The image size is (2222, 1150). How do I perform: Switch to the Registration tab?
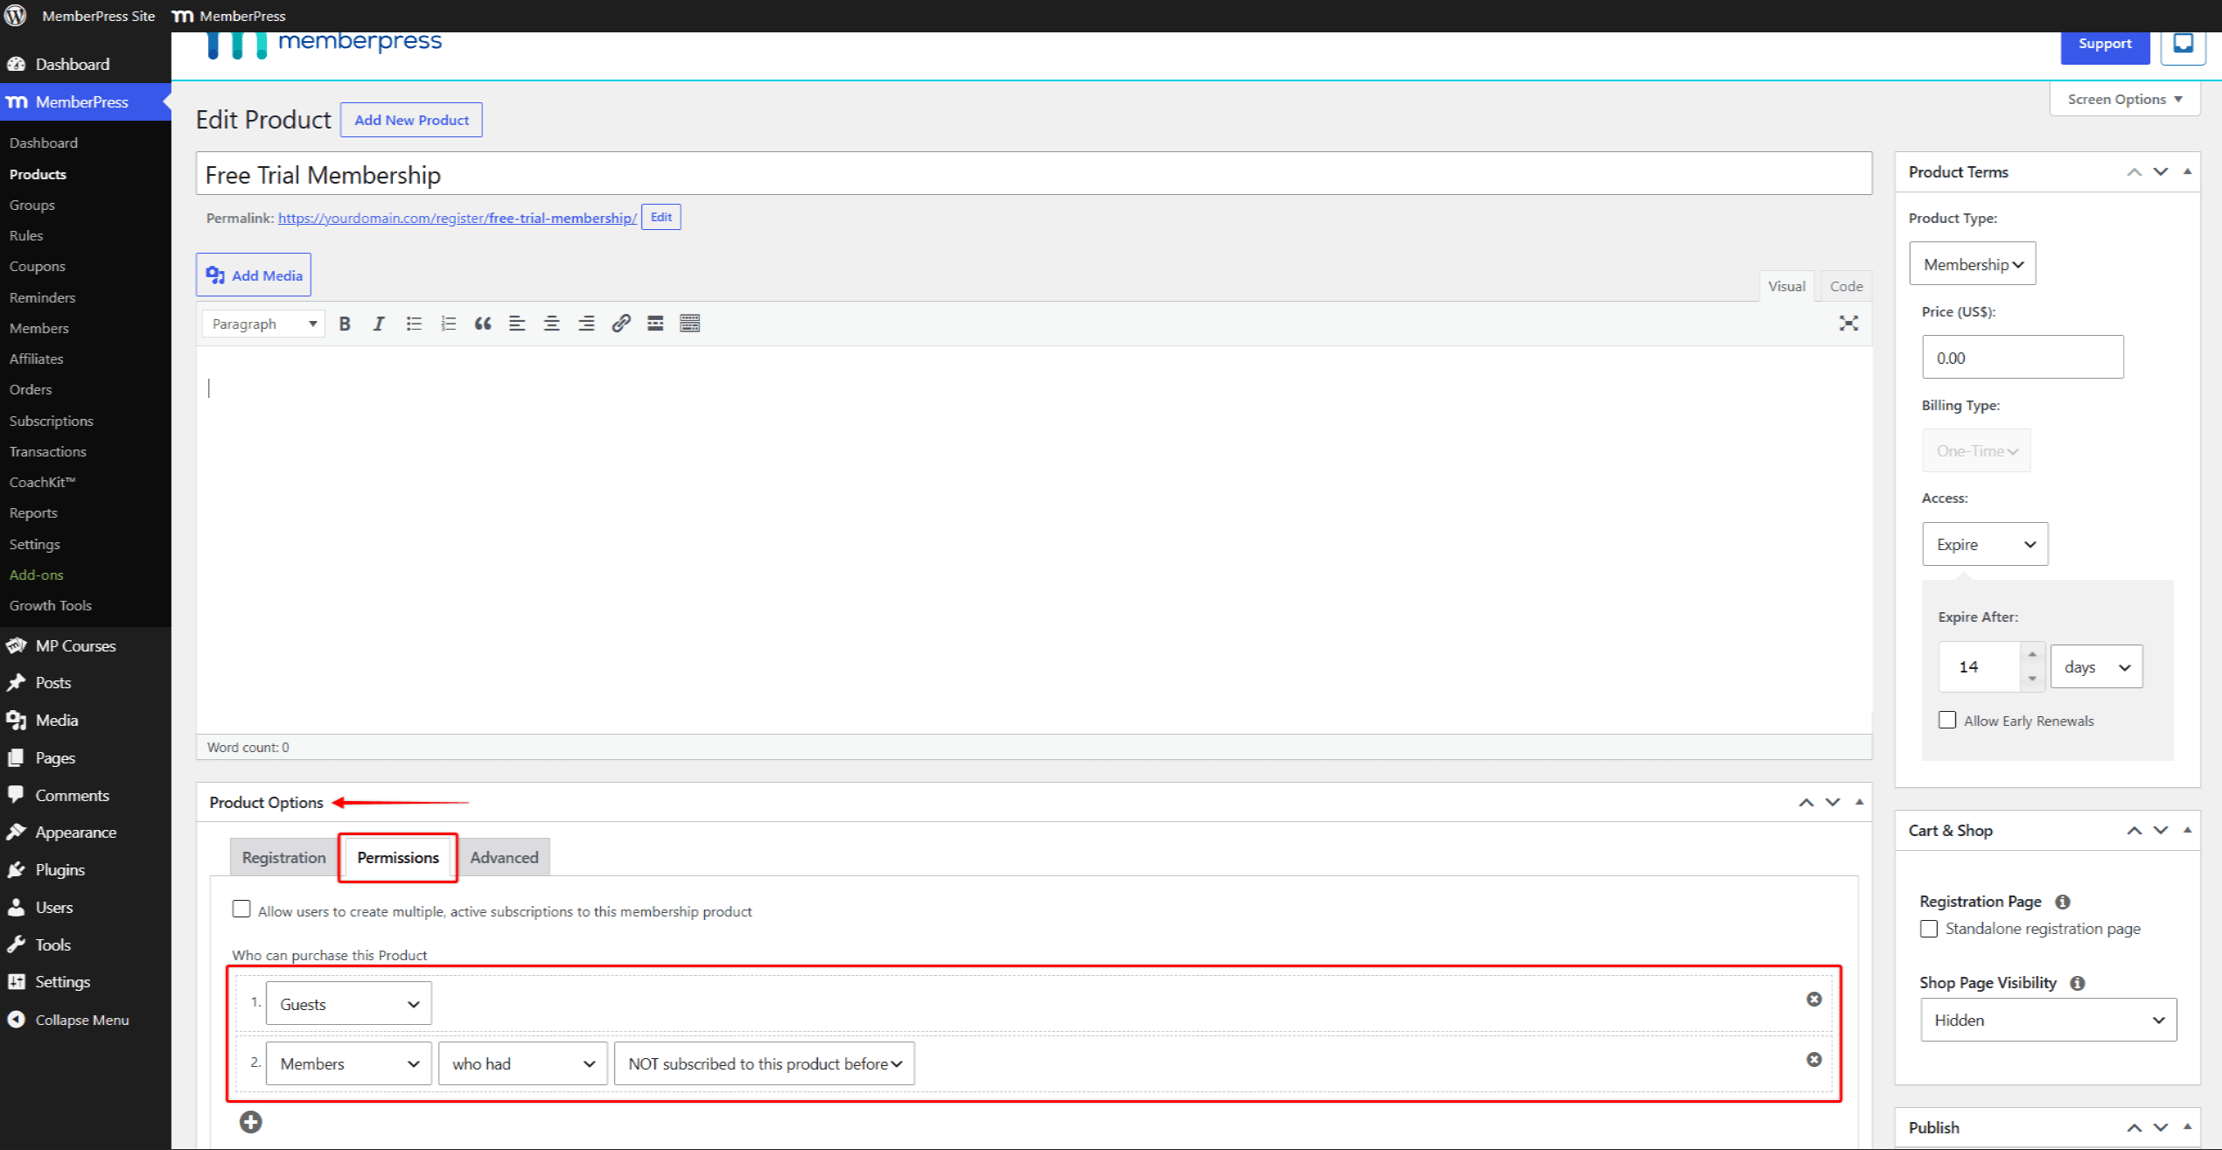point(283,857)
